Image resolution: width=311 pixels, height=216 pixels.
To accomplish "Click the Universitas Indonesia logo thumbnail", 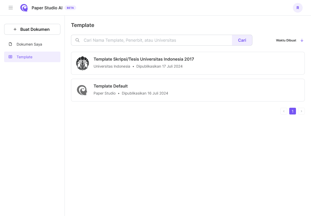I will pos(82,63).
